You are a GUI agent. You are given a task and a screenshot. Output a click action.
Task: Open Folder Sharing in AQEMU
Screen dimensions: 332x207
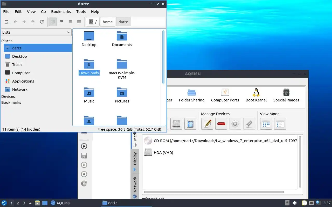[192, 95]
